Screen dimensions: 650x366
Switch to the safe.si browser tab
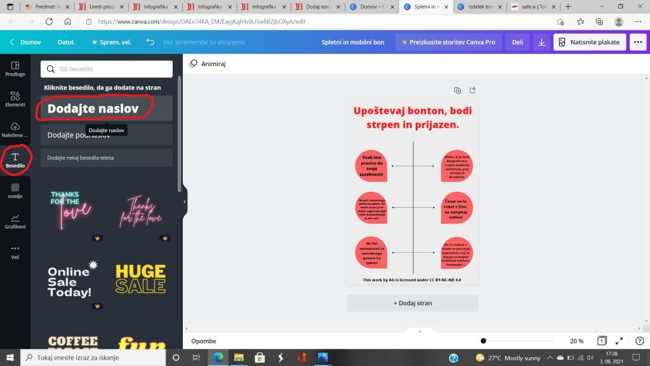coord(533,6)
